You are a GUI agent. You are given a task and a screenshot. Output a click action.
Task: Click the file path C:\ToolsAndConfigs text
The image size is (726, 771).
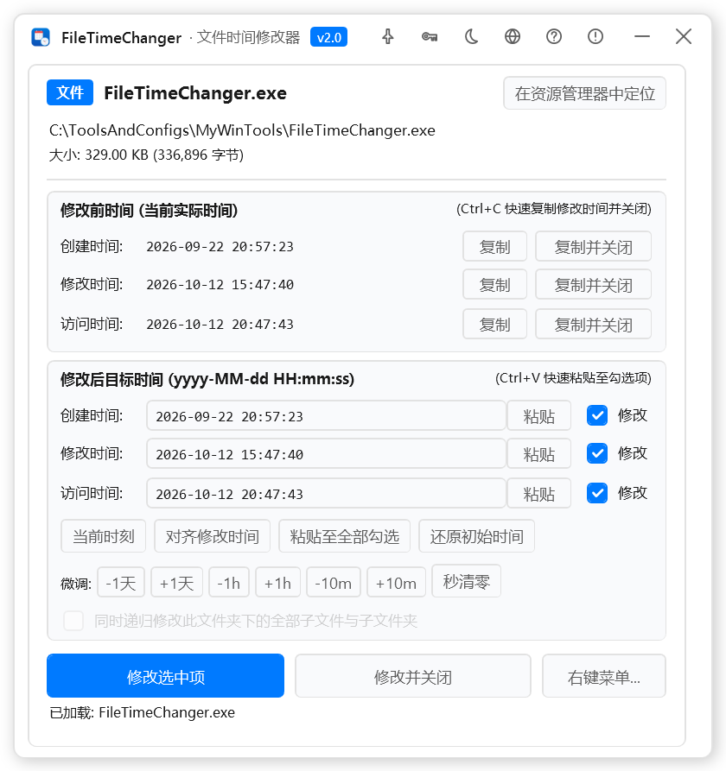tap(242, 130)
